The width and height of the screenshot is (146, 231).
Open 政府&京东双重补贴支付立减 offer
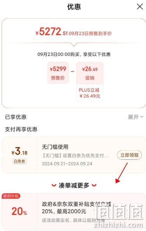point(76,208)
